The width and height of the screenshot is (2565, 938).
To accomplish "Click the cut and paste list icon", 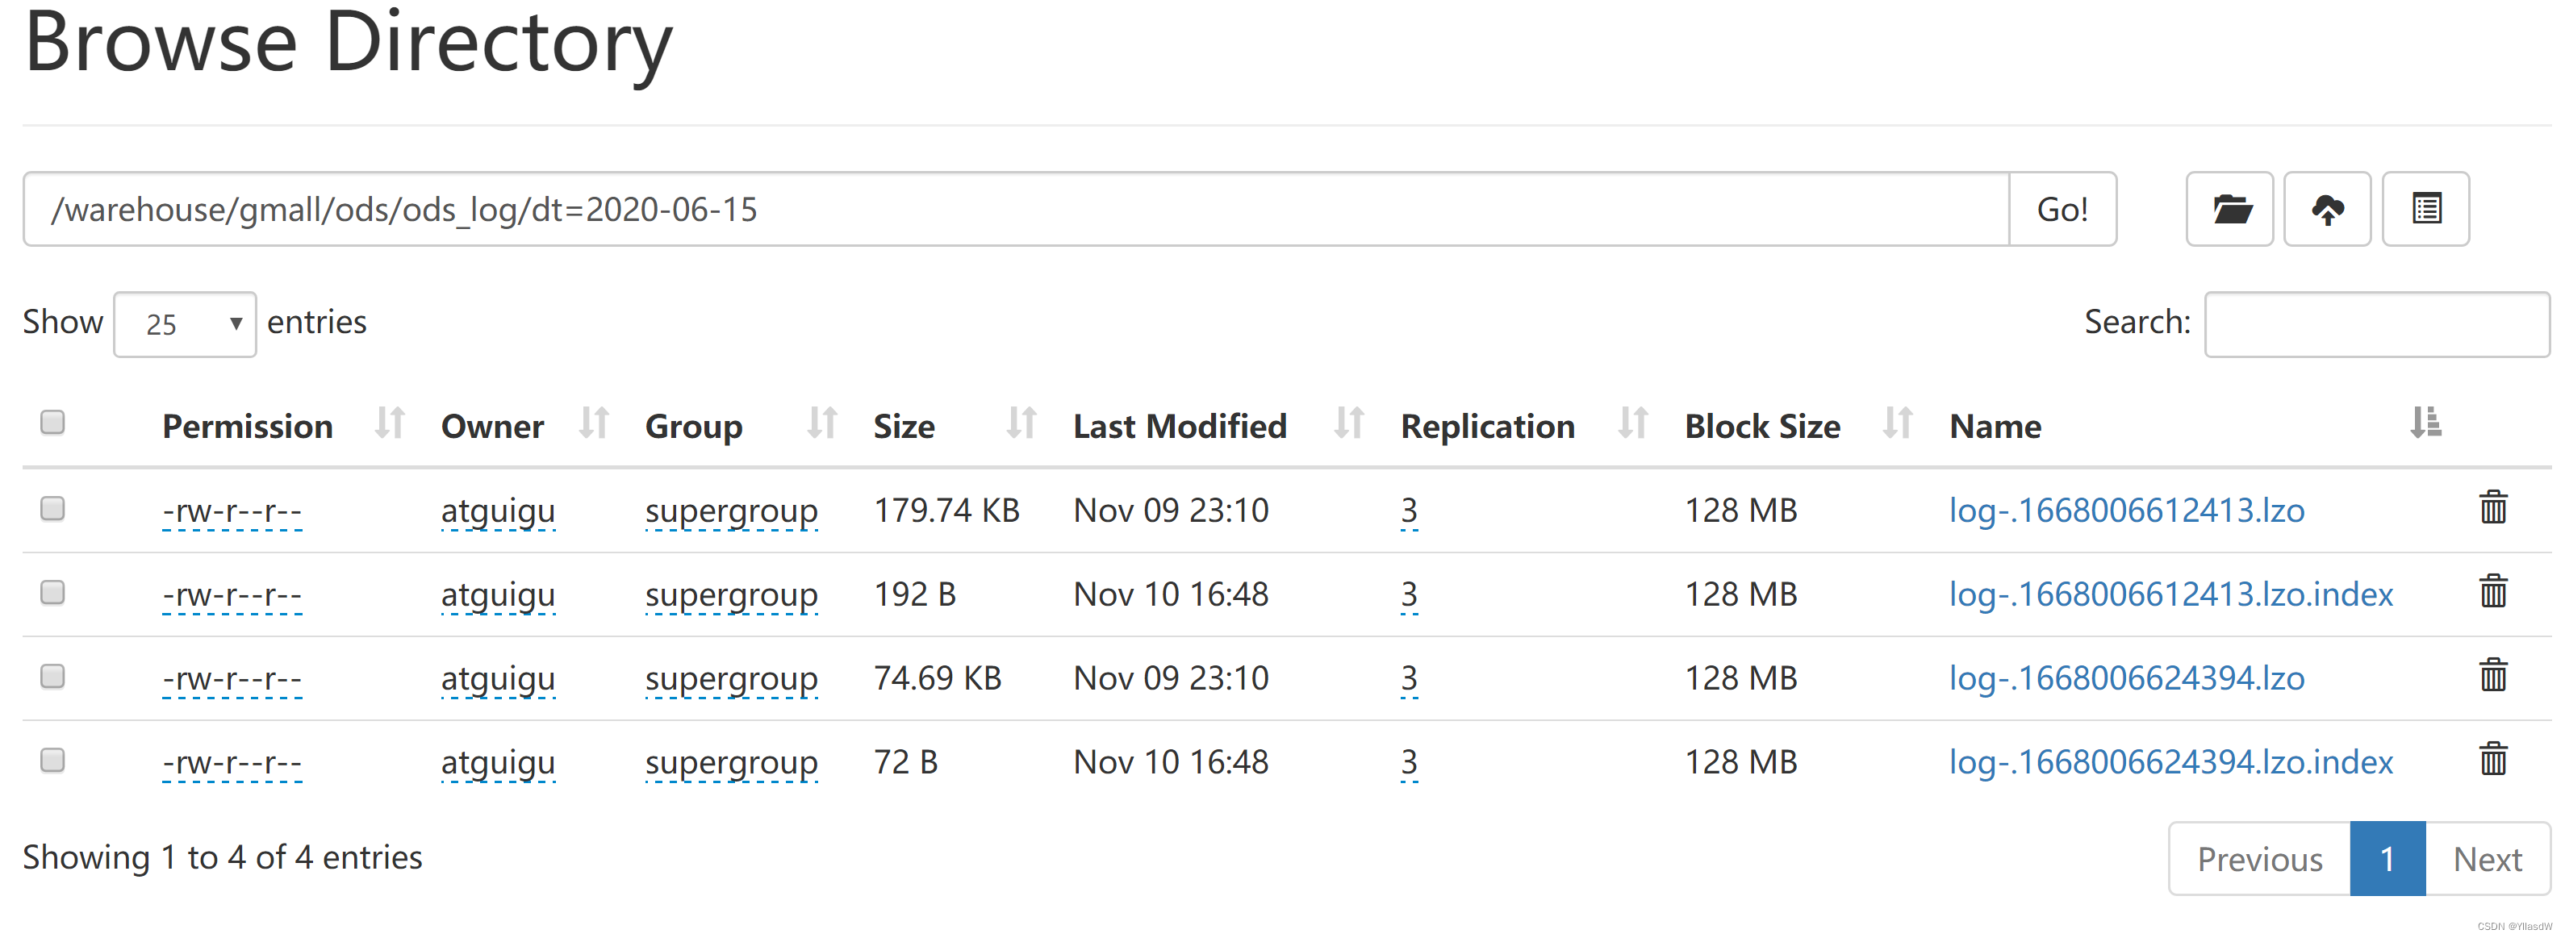I will (x=2425, y=209).
